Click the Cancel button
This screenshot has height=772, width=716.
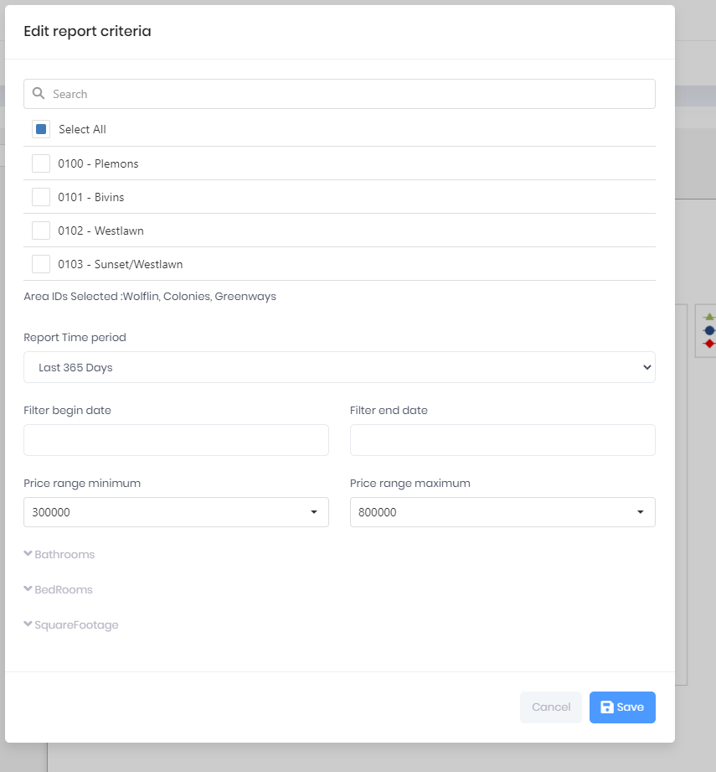[x=551, y=707]
